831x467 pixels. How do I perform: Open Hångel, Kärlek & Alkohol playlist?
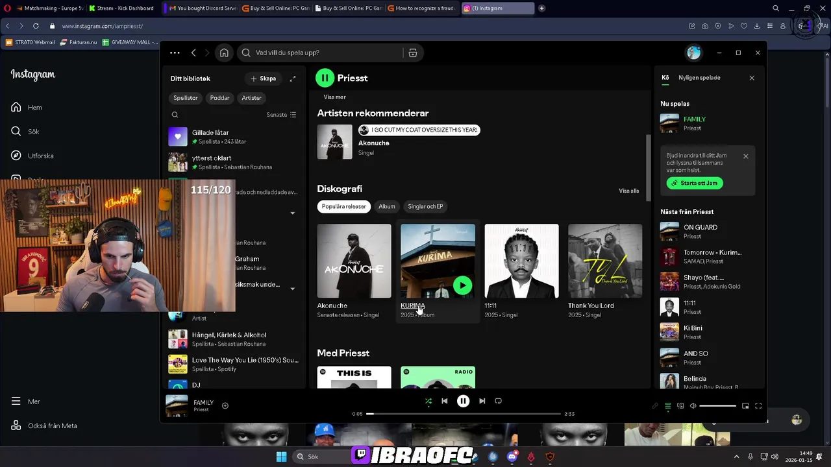point(234,339)
